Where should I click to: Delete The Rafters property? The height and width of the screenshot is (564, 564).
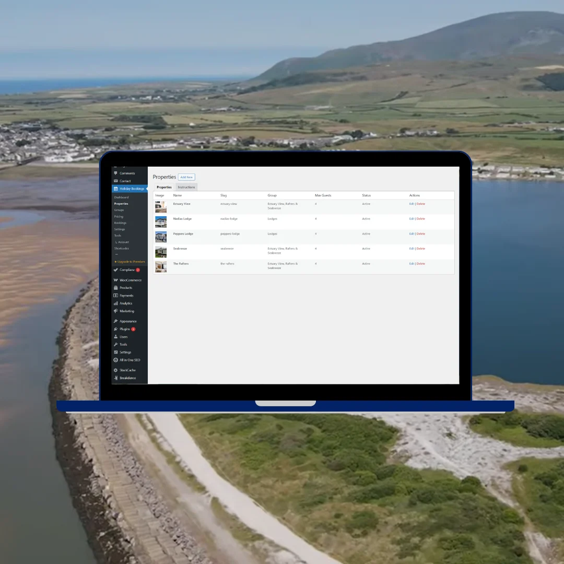point(421,264)
